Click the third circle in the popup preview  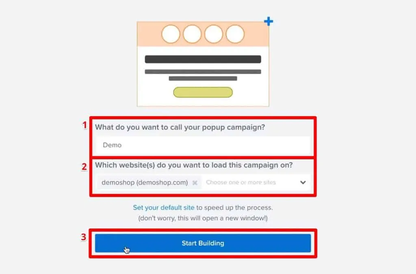tap(214, 34)
